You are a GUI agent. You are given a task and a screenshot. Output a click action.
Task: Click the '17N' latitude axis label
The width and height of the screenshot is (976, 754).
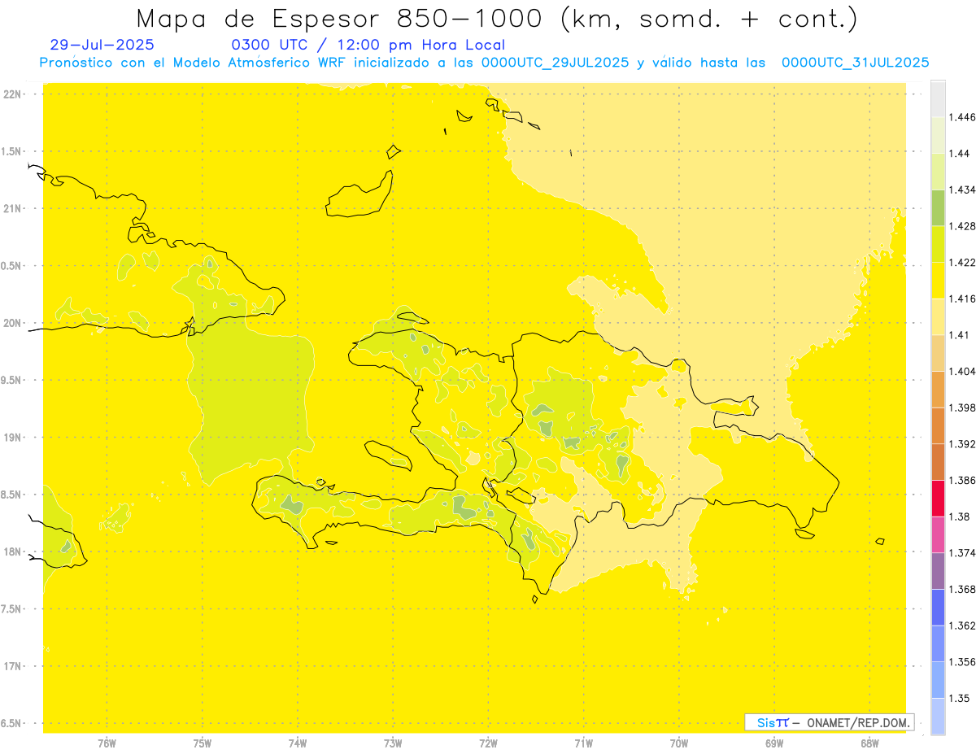tap(12, 666)
